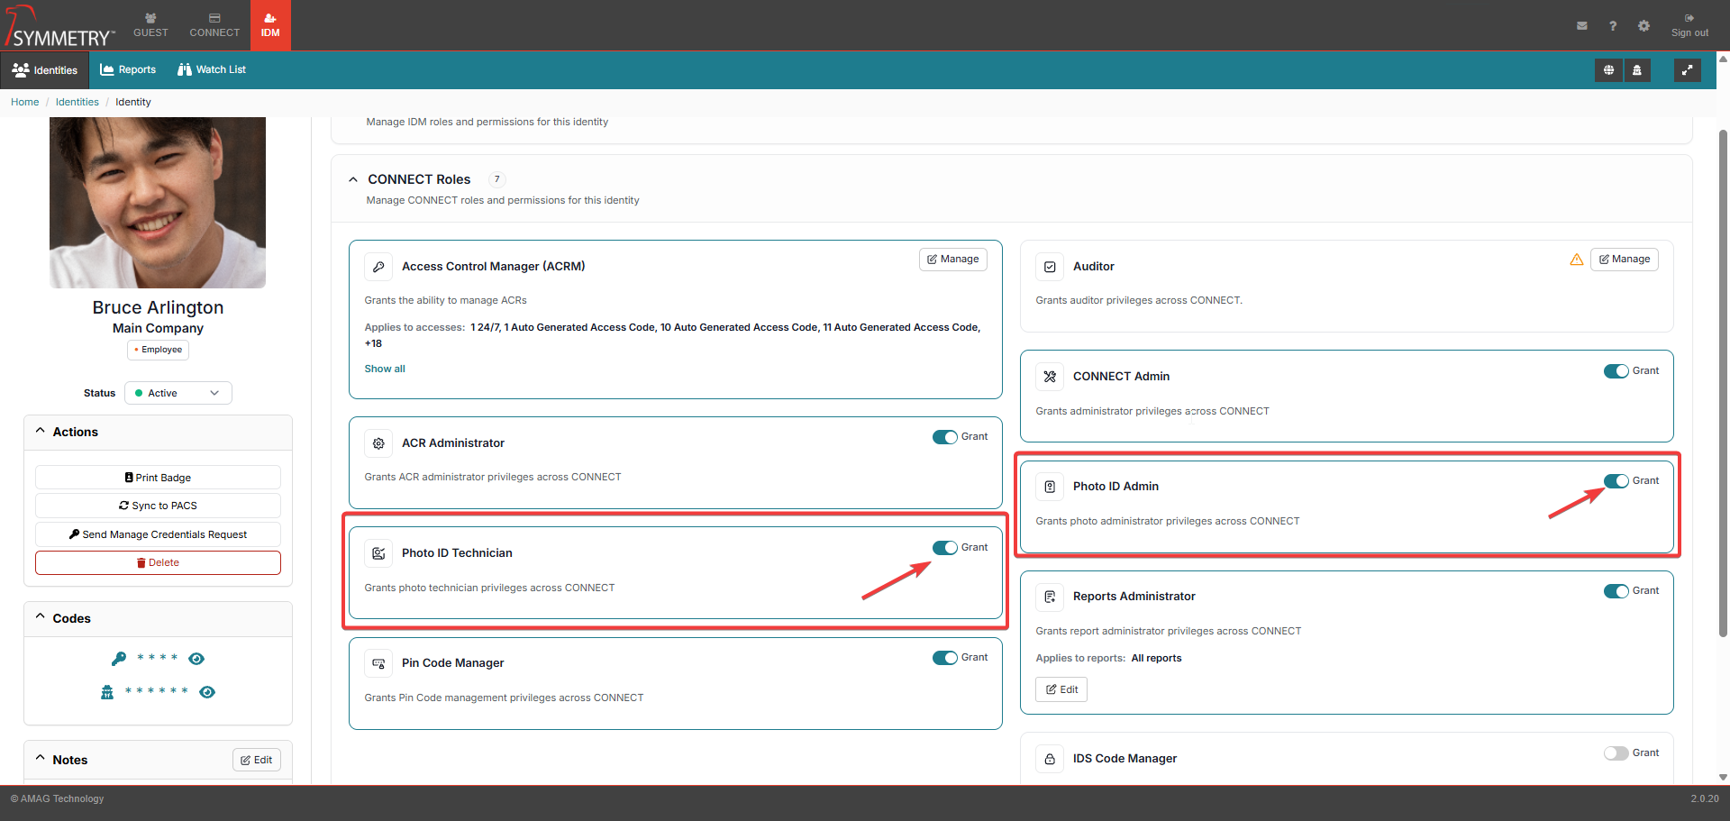The height and width of the screenshot is (821, 1730).
Task: Open settings gear icon in top bar
Action: 1643,26
